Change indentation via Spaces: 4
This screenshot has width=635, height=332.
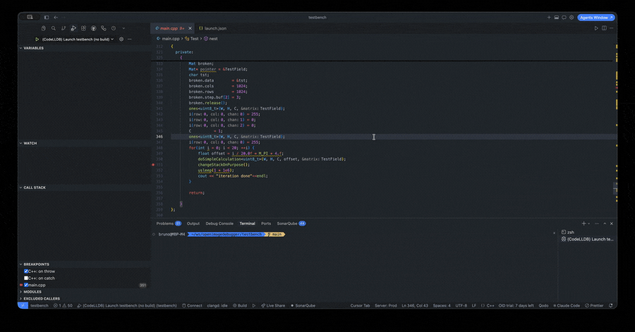[442, 306]
